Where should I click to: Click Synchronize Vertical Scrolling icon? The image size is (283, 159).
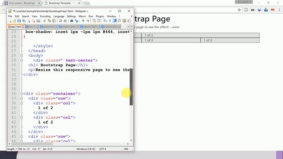(x=94, y=21)
